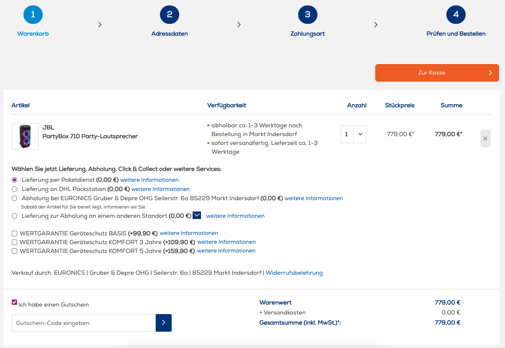This screenshot has height=348, width=505.
Task: Remove the JBL PartyBox with the X icon
Action: coord(485,139)
